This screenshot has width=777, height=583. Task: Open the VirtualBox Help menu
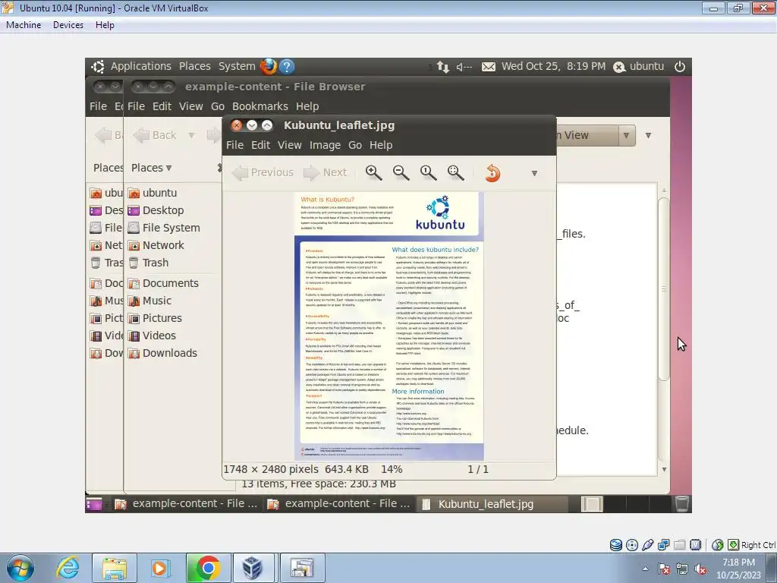(105, 25)
